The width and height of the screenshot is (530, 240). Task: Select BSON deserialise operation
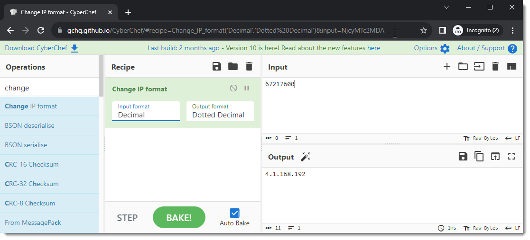click(49, 125)
